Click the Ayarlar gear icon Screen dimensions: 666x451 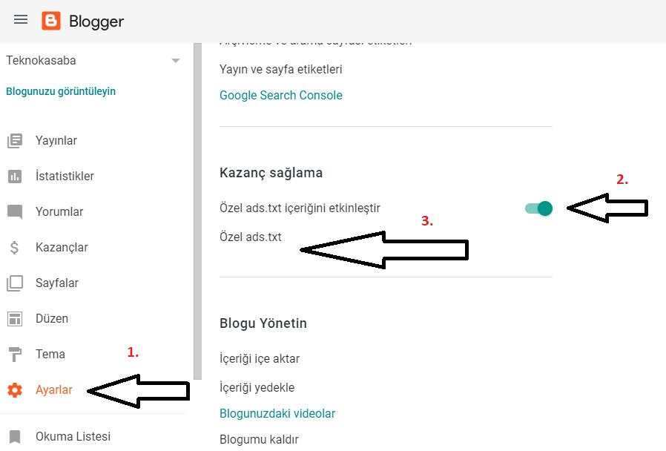(15, 390)
